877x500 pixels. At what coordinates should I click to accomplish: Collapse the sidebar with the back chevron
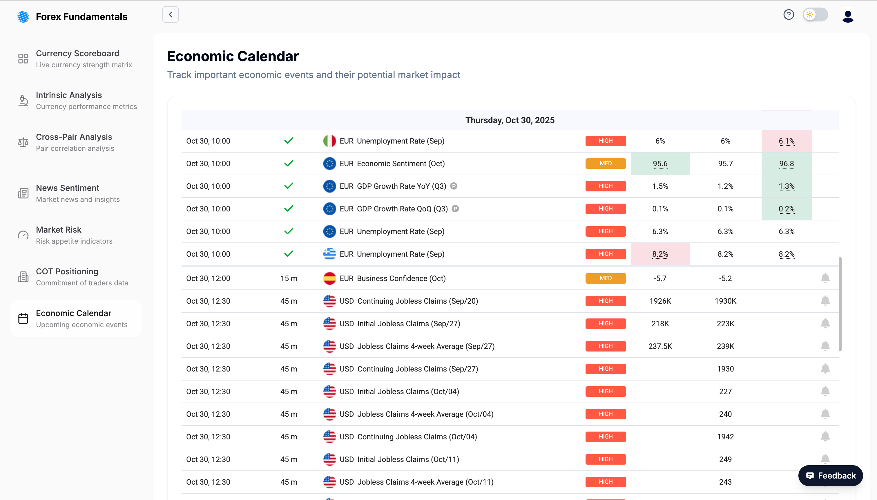click(x=170, y=15)
